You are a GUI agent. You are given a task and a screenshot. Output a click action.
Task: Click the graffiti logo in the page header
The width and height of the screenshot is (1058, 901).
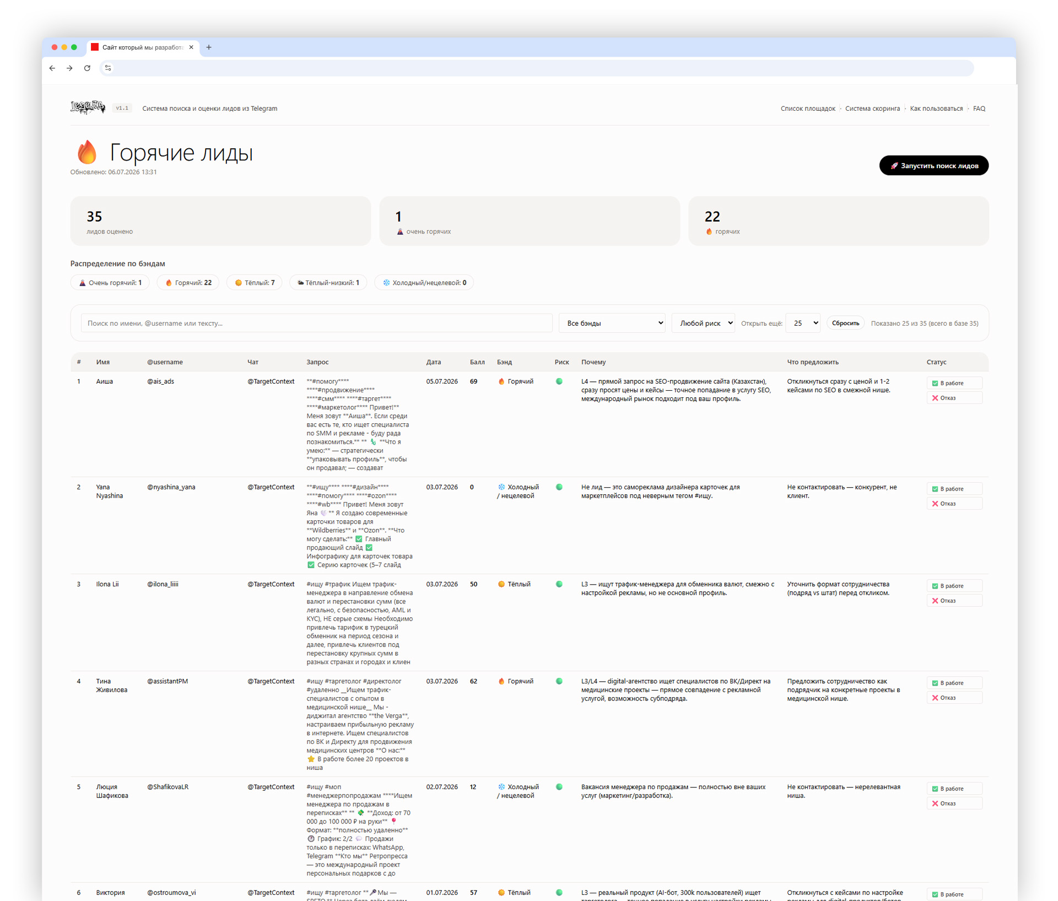coord(88,107)
